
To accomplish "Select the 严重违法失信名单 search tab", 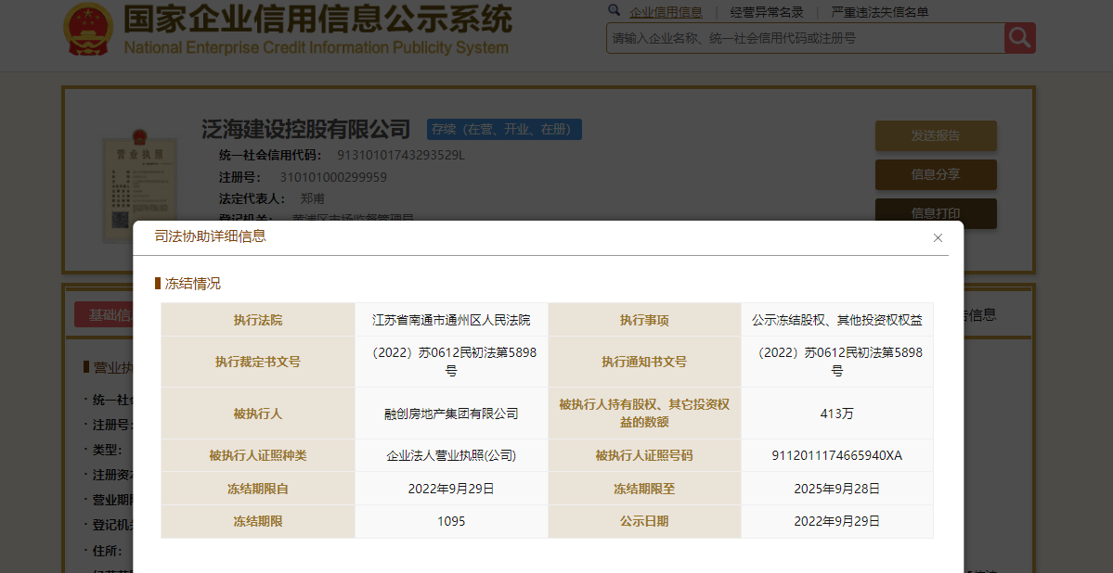I will coord(880,12).
